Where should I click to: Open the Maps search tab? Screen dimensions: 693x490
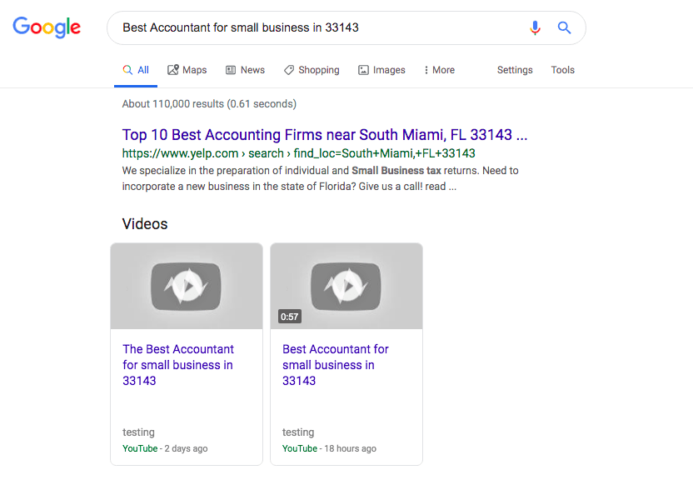tap(187, 70)
